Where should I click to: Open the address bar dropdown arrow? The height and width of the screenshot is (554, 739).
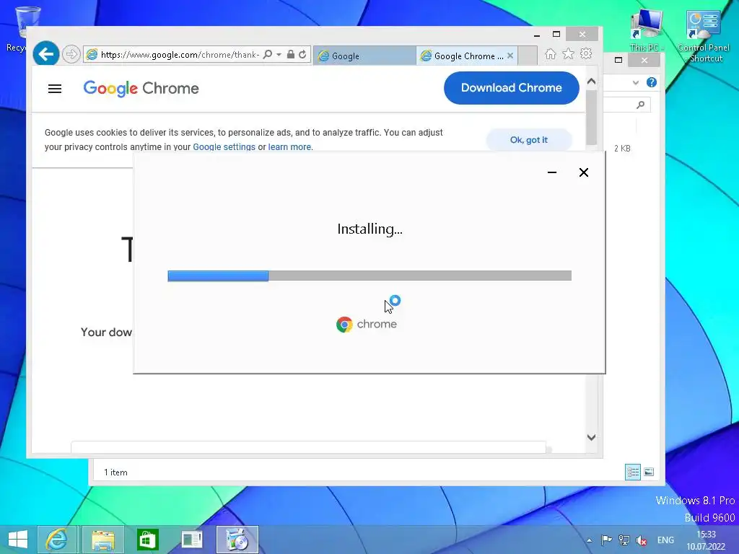click(x=279, y=54)
